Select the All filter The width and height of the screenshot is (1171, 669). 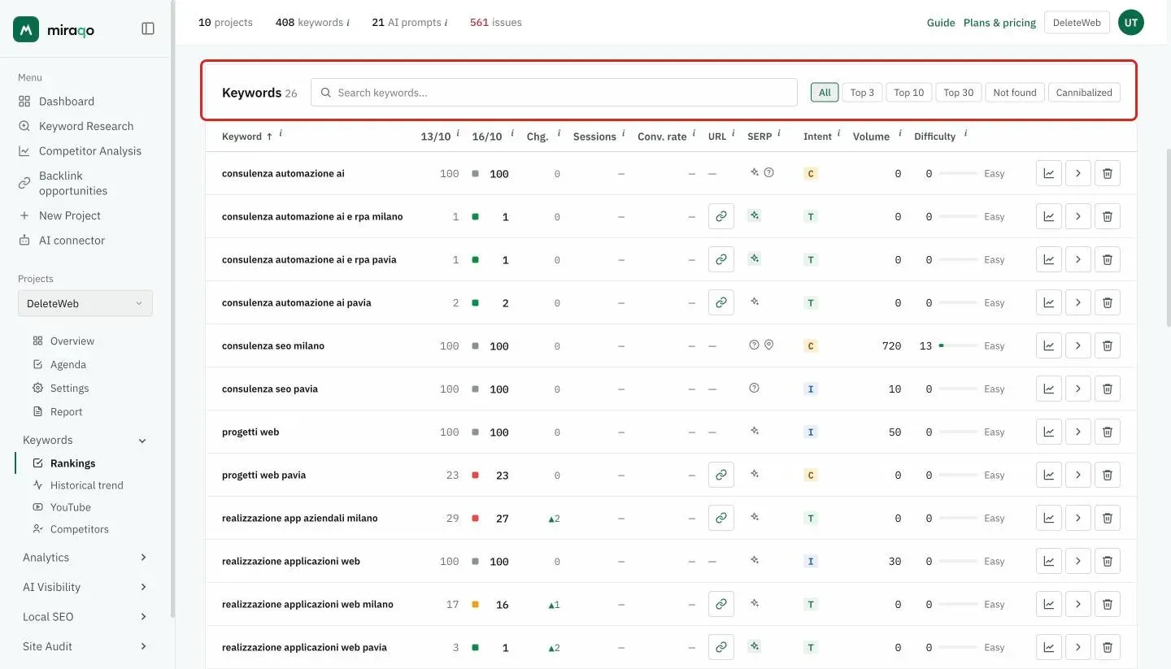[825, 93]
